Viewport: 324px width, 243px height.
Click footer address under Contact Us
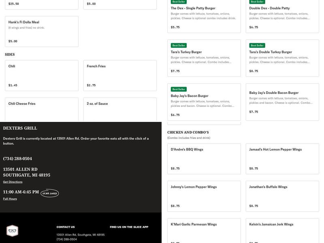(x=81, y=234)
